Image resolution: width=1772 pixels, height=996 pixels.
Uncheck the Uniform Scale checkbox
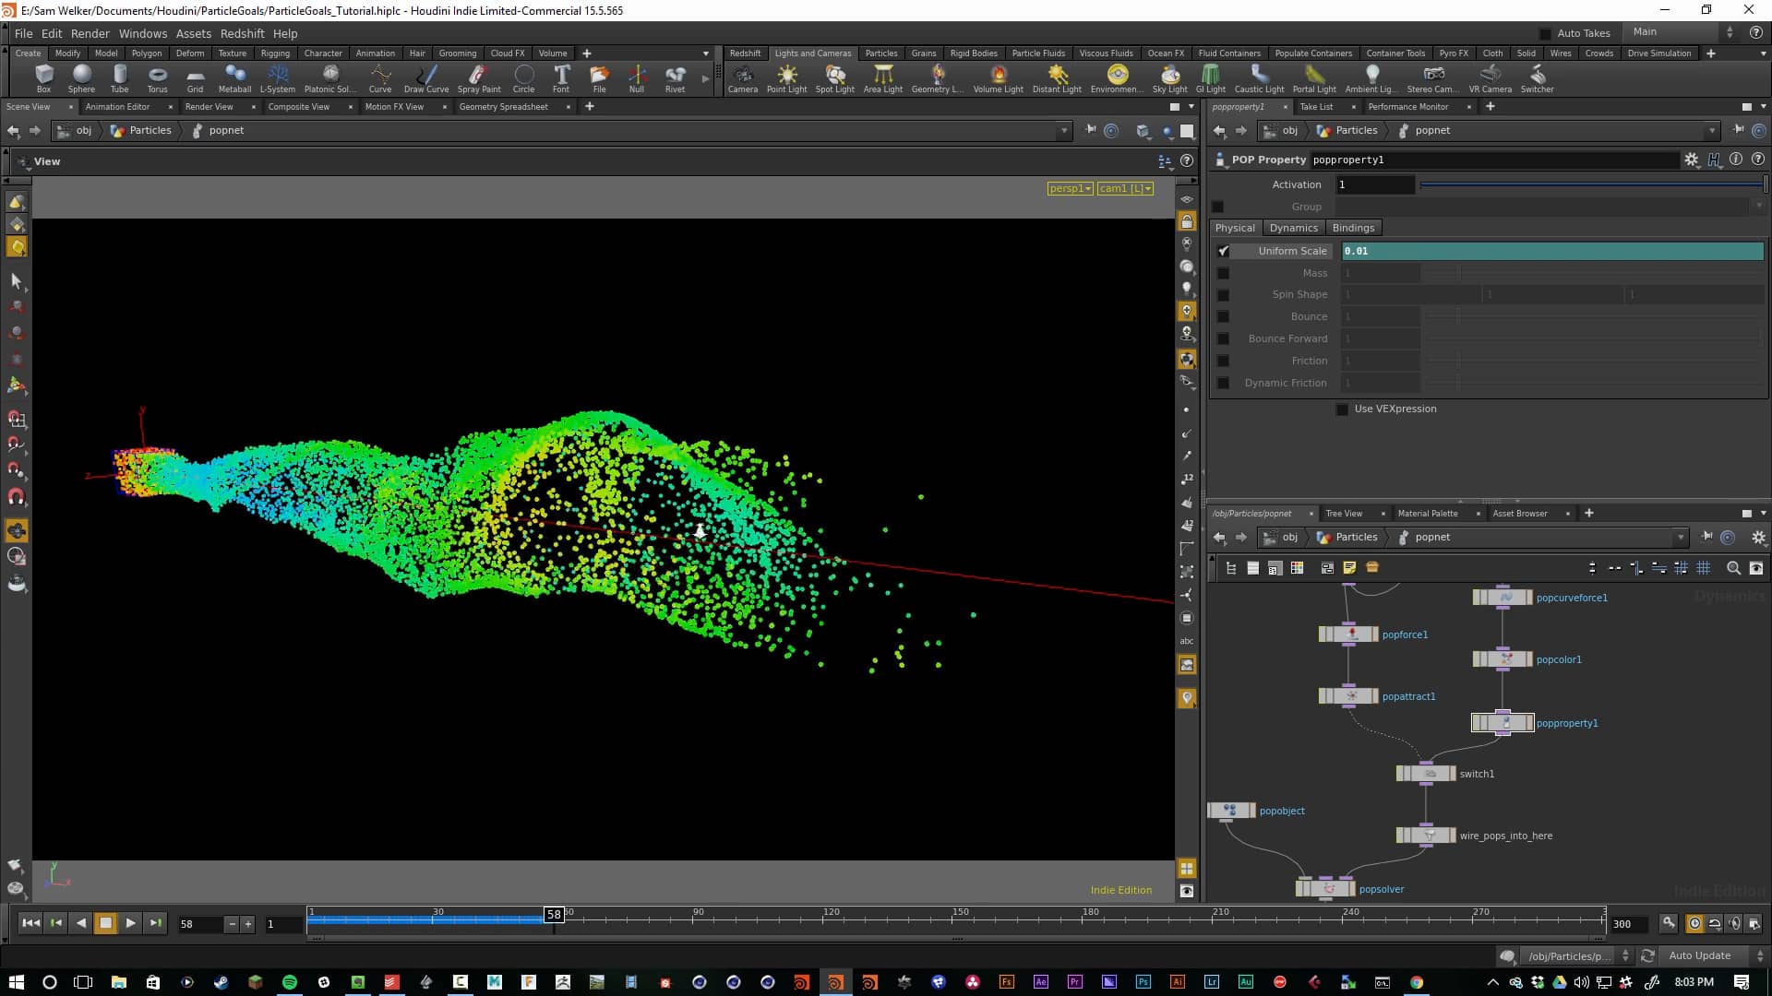tap(1224, 251)
